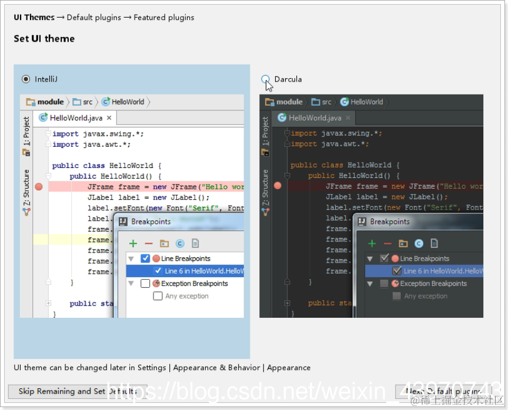508x410 pixels.
Task: Click the Default plugins wizard step label
Action: click(x=94, y=17)
